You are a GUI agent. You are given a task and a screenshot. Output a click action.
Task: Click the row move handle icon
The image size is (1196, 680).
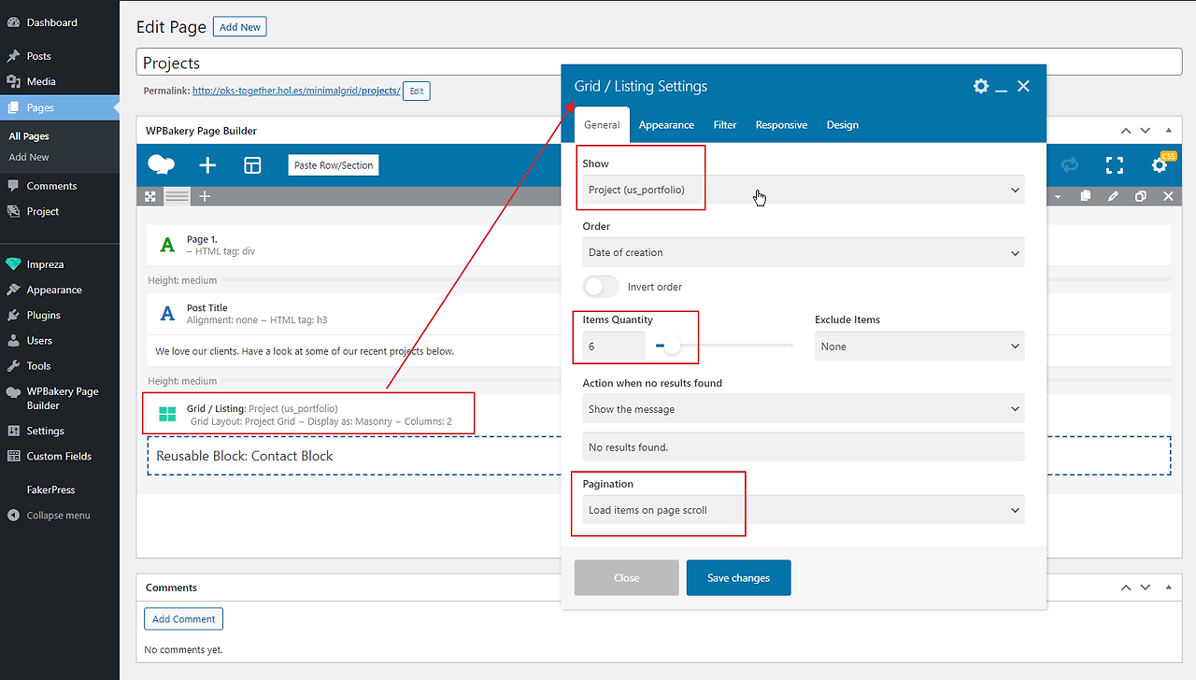tap(149, 196)
